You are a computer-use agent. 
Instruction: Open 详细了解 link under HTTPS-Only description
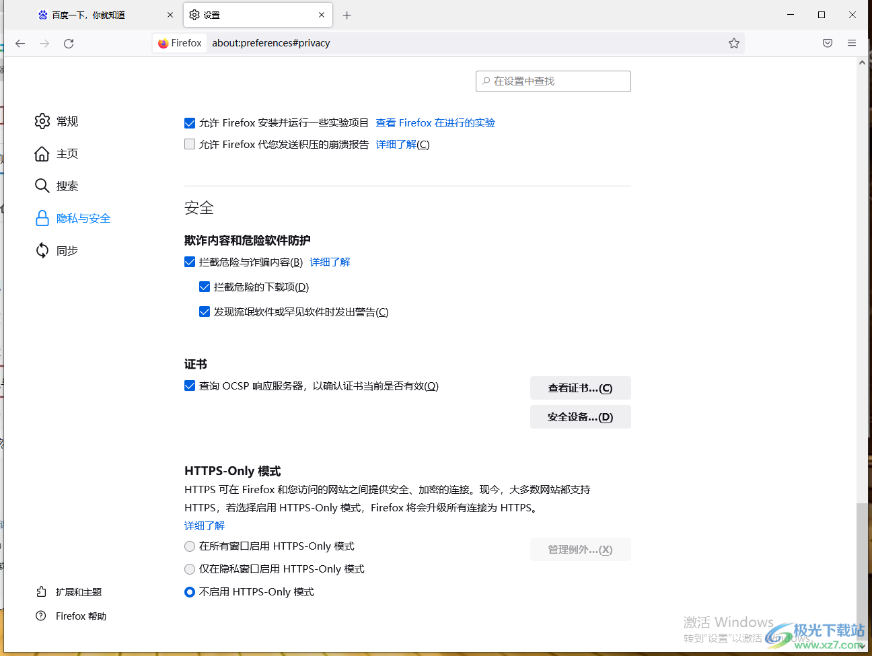tap(205, 526)
